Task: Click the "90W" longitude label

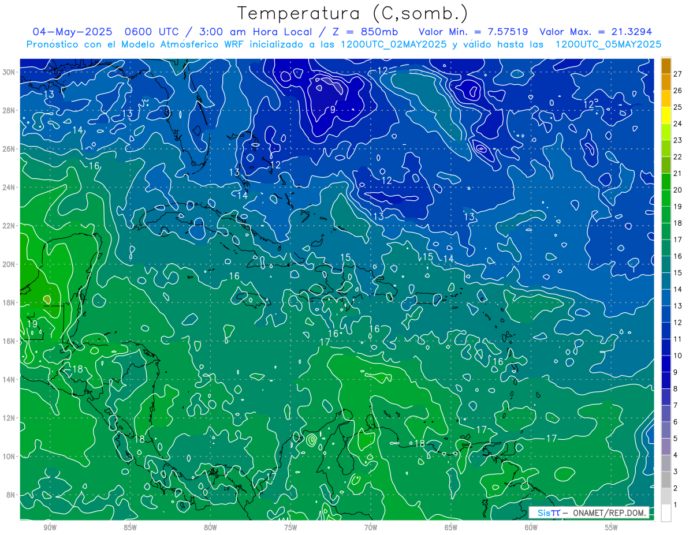Action: [50, 528]
